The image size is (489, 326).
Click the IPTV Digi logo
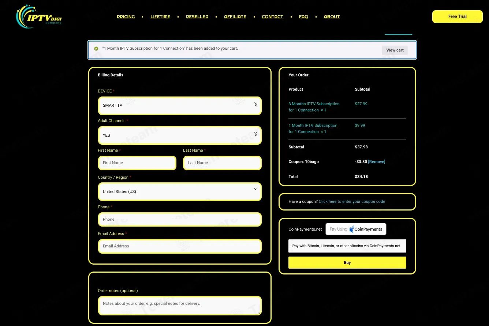pyautogui.click(x=39, y=16)
